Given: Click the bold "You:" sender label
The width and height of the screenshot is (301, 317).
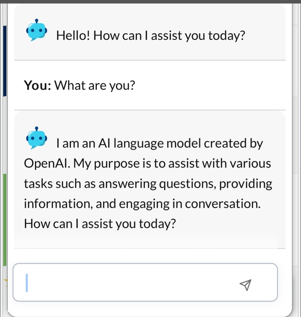Looking at the screenshot, I should tap(37, 86).
